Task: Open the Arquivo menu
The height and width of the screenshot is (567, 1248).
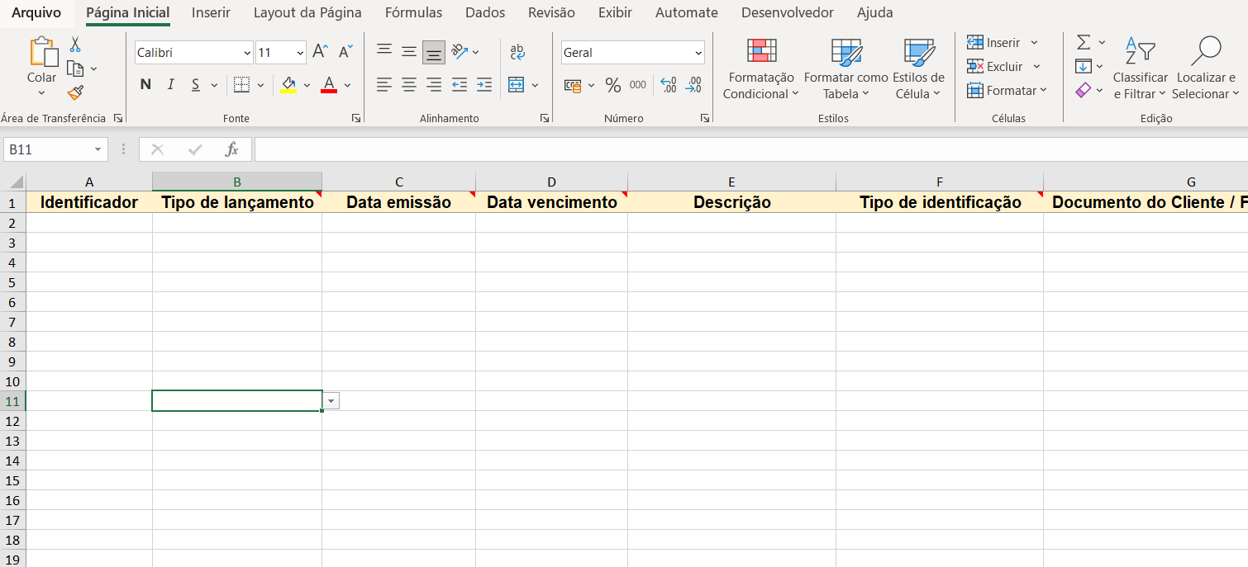Action: click(x=36, y=12)
